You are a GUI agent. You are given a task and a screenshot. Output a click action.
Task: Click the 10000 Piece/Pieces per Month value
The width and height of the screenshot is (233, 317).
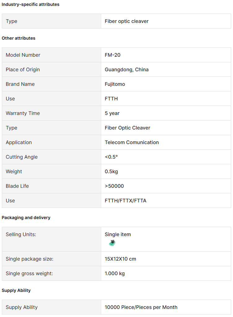pos(141,307)
